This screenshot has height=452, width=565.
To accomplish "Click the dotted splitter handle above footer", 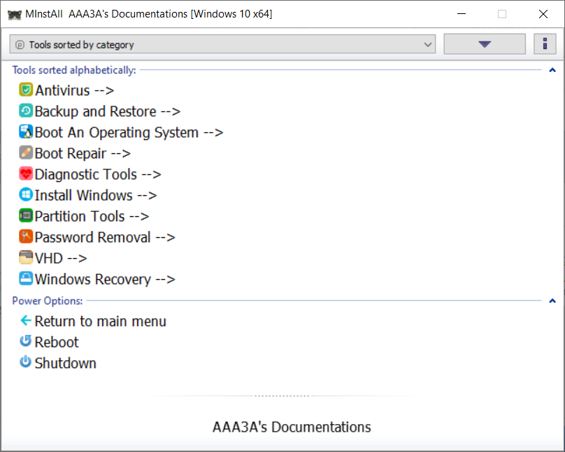I will pyautogui.click(x=282, y=396).
